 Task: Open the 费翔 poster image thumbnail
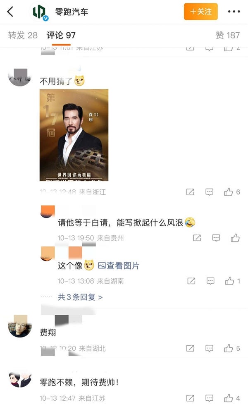pos(74,135)
